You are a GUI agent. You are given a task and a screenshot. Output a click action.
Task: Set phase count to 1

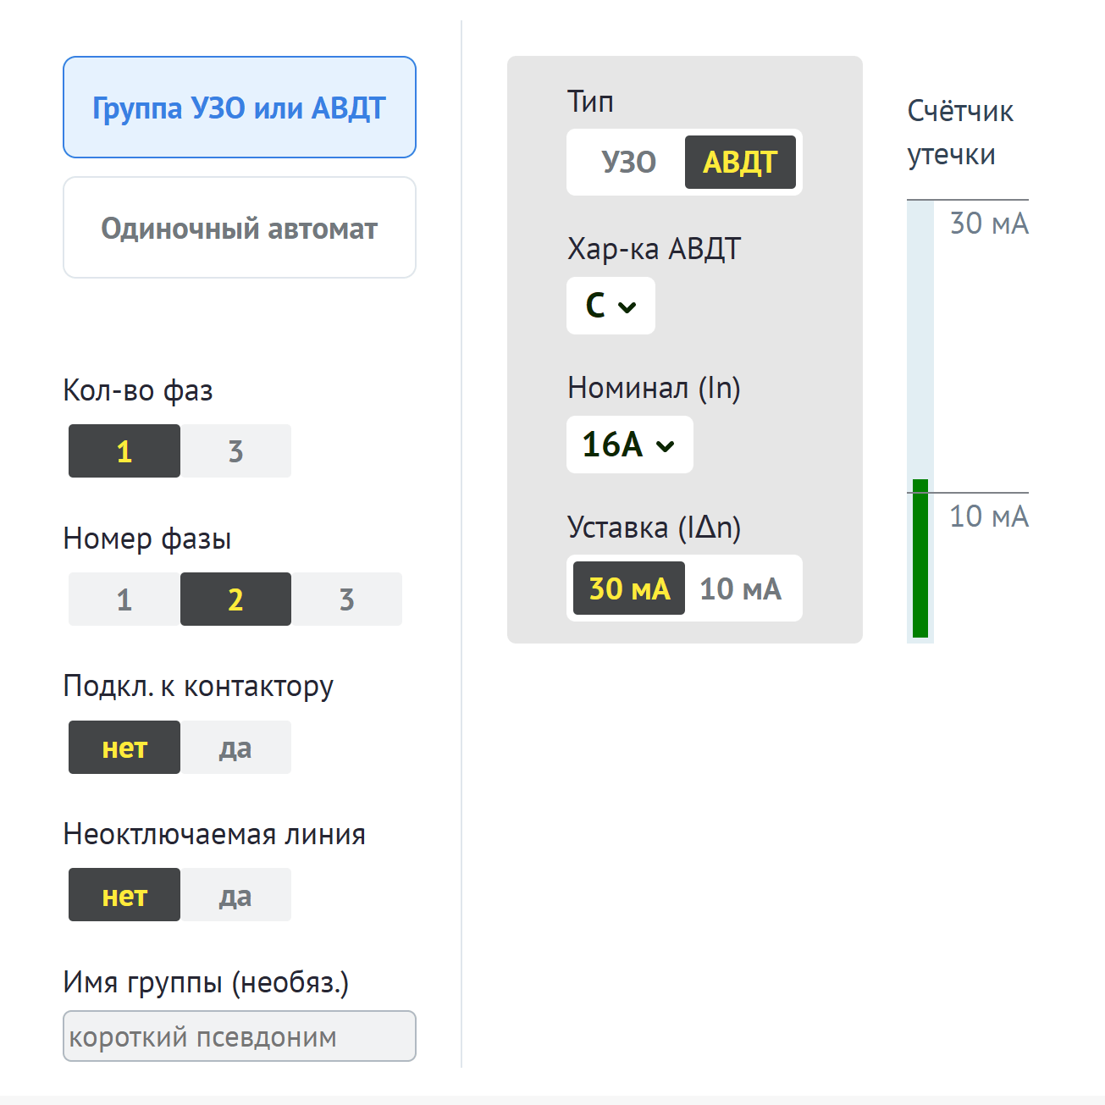(x=124, y=450)
